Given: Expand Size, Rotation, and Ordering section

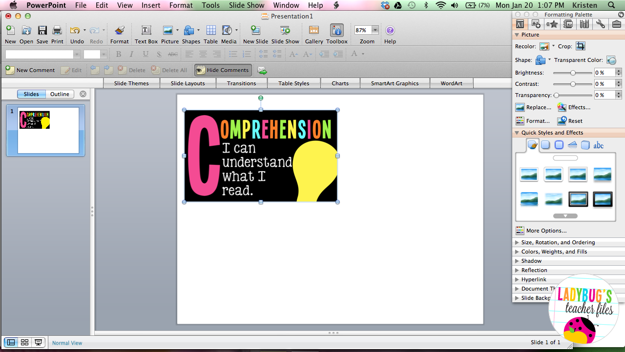Looking at the screenshot, I should (x=517, y=242).
